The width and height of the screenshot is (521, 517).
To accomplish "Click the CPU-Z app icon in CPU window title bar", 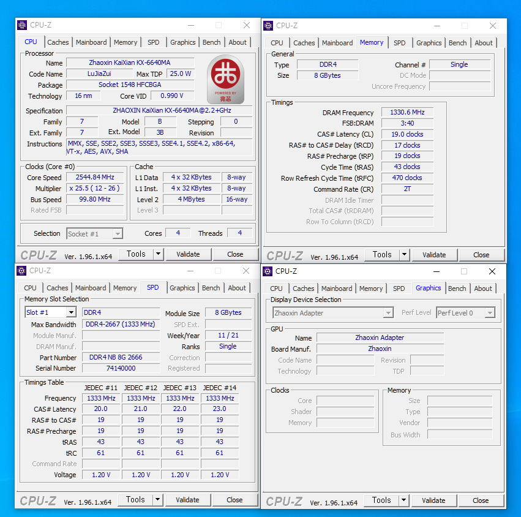I will [x=22, y=25].
